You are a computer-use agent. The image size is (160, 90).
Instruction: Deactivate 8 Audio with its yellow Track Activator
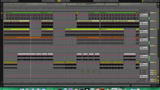click(x=155, y=13)
